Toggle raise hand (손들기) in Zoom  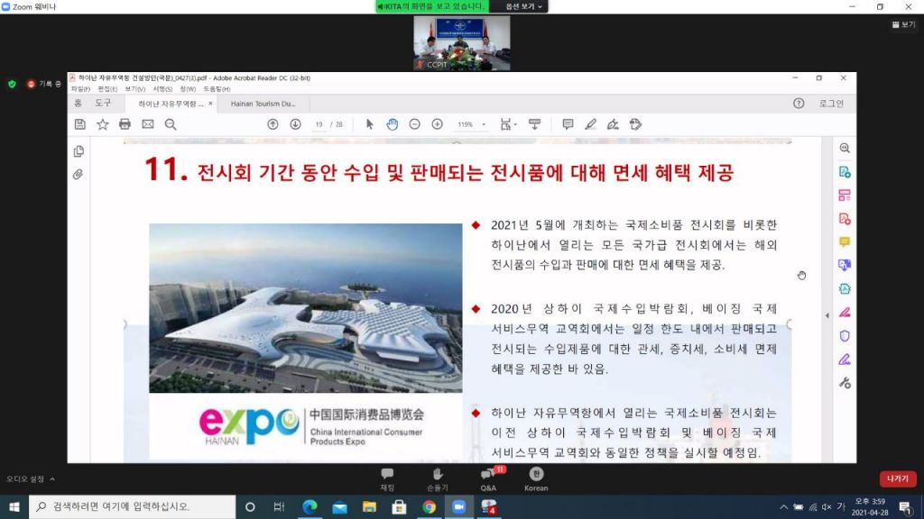pos(437,478)
